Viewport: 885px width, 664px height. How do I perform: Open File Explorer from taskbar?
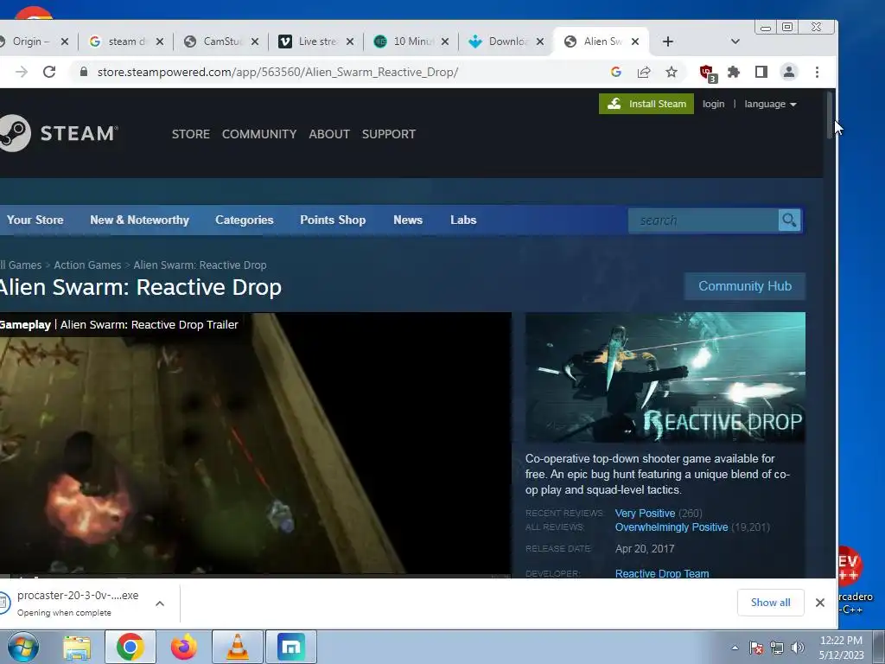pos(77,647)
